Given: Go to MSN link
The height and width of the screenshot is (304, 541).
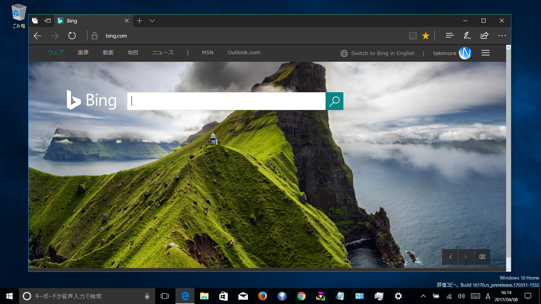Looking at the screenshot, I should [208, 53].
